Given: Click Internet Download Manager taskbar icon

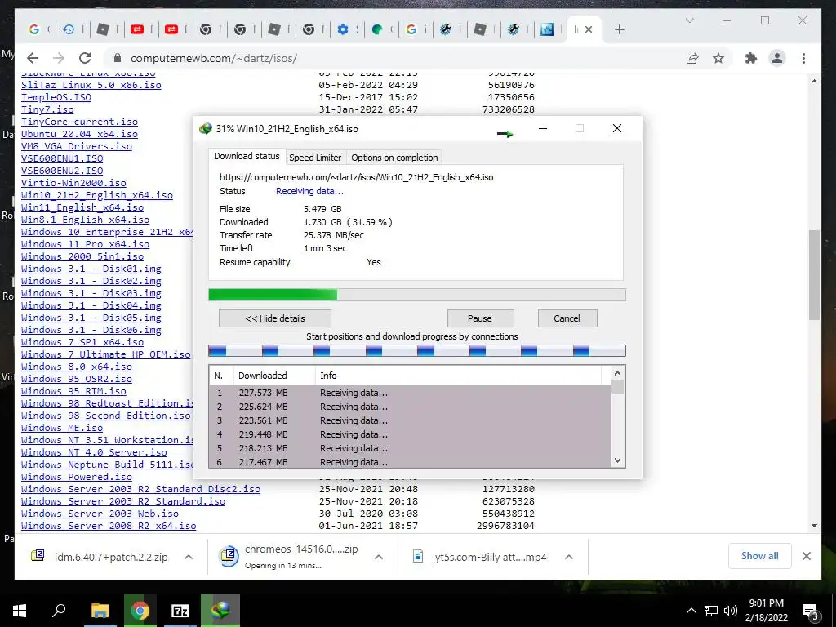Looking at the screenshot, I should [220, 611].
